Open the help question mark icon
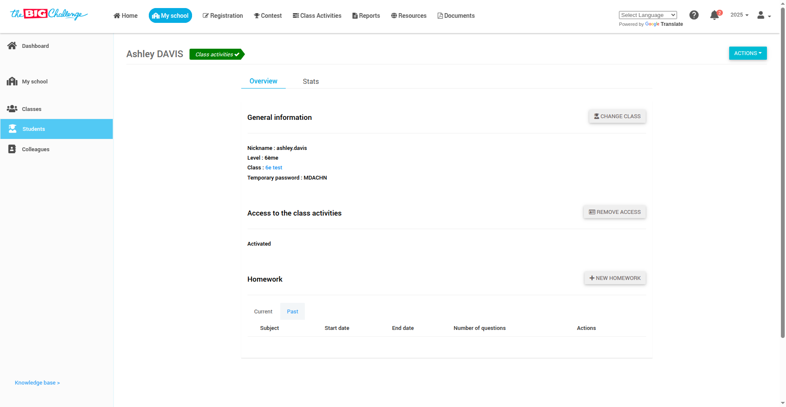The width and height of the screenshot is (786, 407). (x=694, y=15)
